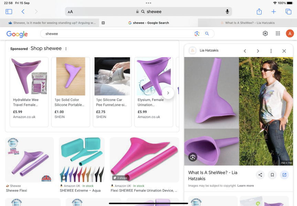297x206 pixels.
Task: Open preview panel more options menu
Action: tap(271, 51)
